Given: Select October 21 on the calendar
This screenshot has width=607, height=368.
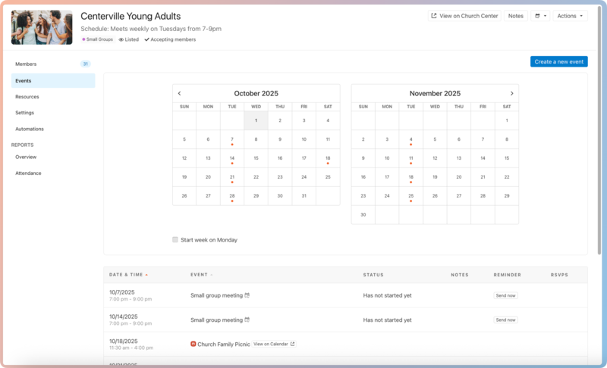Looking at the screenshot, I should 232,177.
